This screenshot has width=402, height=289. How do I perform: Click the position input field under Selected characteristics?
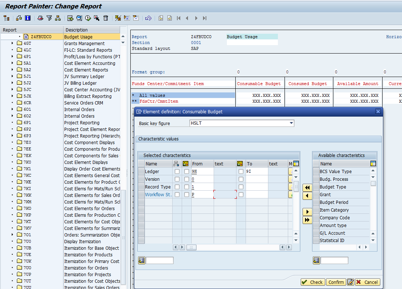click(159, 260)
